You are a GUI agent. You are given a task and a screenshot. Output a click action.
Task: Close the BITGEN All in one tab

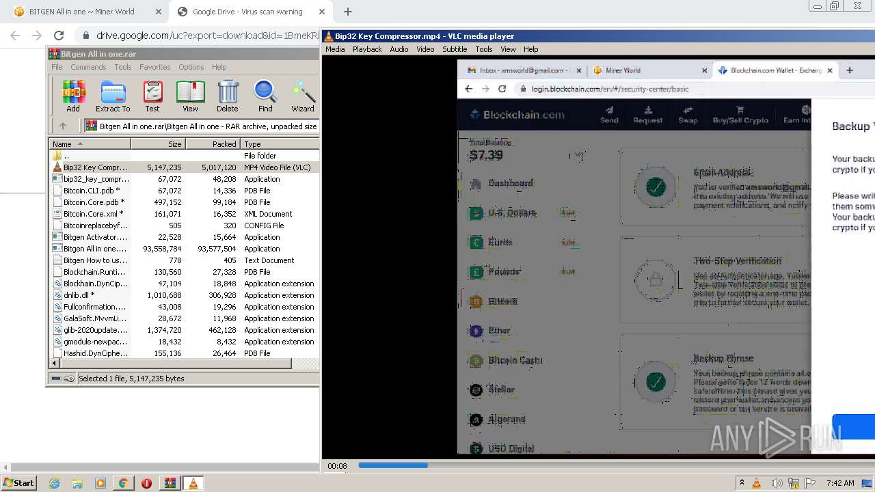pos(159,12)
